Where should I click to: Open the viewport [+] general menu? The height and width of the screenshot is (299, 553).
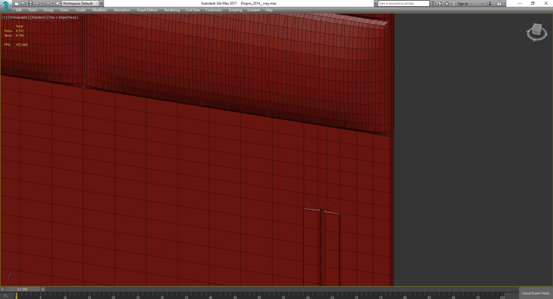point(4,17)
